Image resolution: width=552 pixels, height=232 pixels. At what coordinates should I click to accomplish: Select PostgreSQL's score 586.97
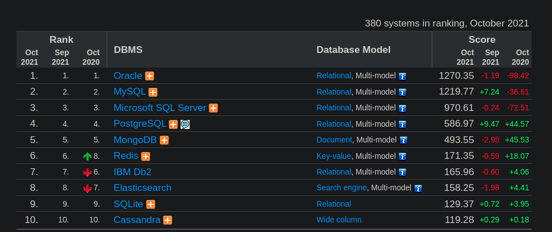(459, 124)
